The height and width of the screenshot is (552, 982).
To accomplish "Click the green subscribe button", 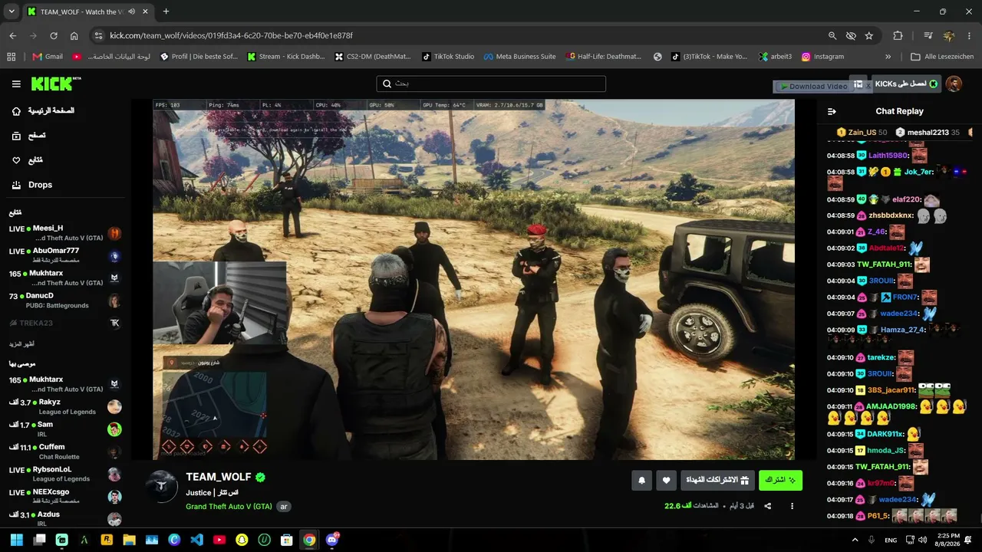I will click(780, 481).
